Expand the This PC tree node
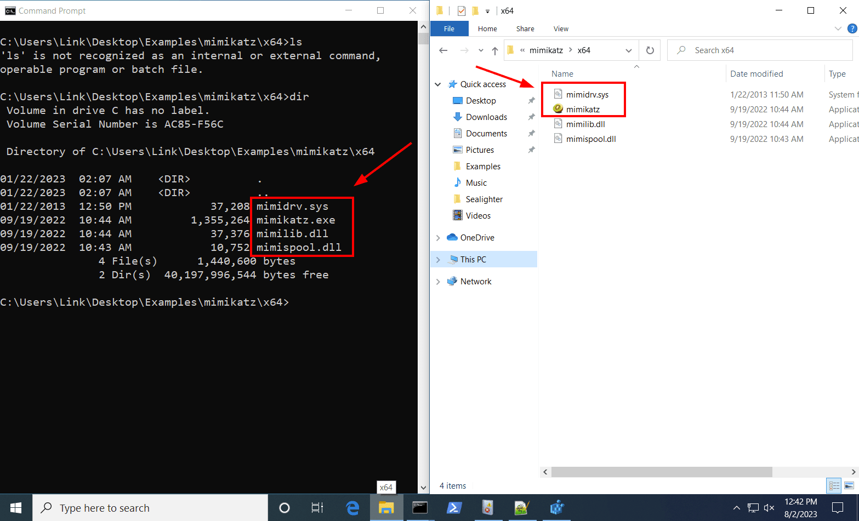The width and height of the screenshot is (859, 521). [x=438, y=260]
